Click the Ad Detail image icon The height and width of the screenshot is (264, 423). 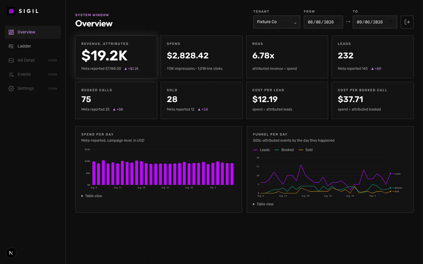pyautogui.click(x=11, y=60)
